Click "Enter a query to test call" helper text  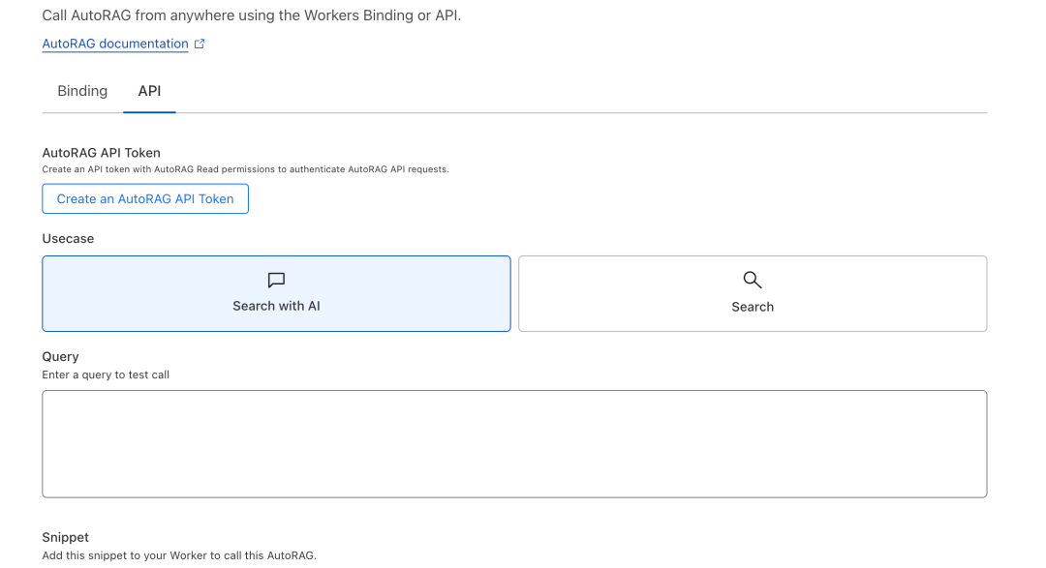106,374
